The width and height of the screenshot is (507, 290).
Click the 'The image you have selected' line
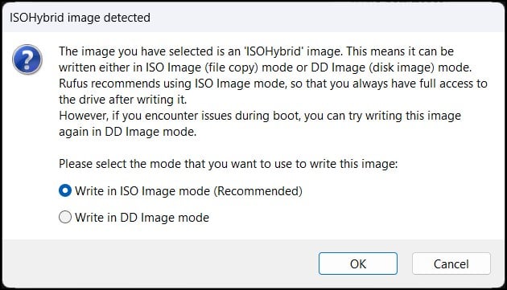pos(256,51)
